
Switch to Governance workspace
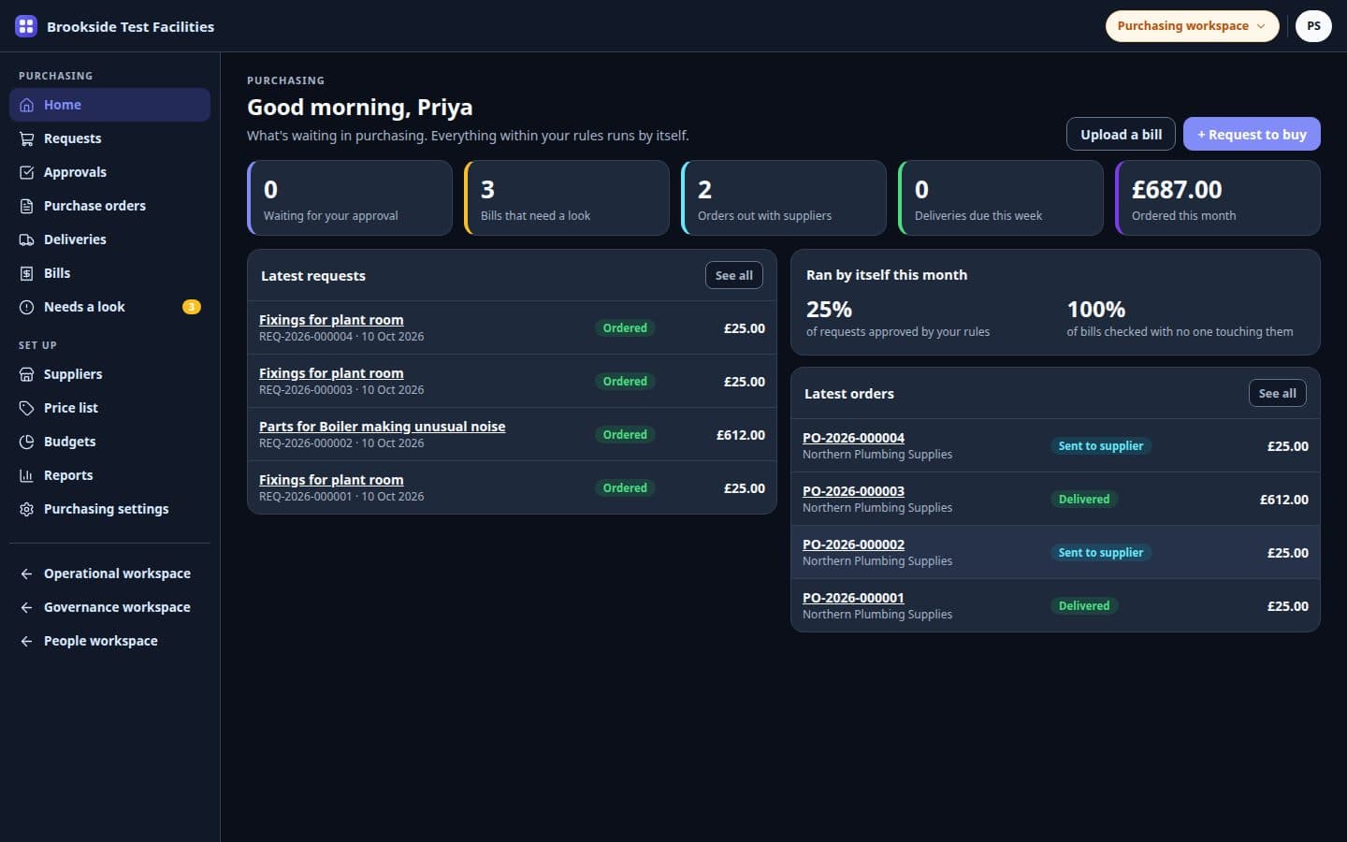(109, 607)
